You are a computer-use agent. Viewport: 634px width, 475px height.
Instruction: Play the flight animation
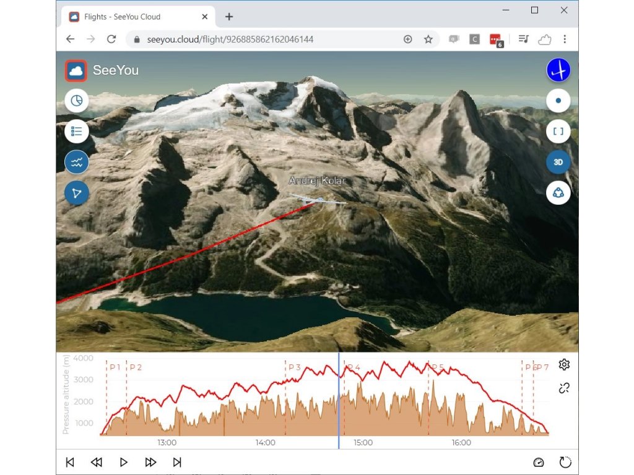(x=124, y=462)
